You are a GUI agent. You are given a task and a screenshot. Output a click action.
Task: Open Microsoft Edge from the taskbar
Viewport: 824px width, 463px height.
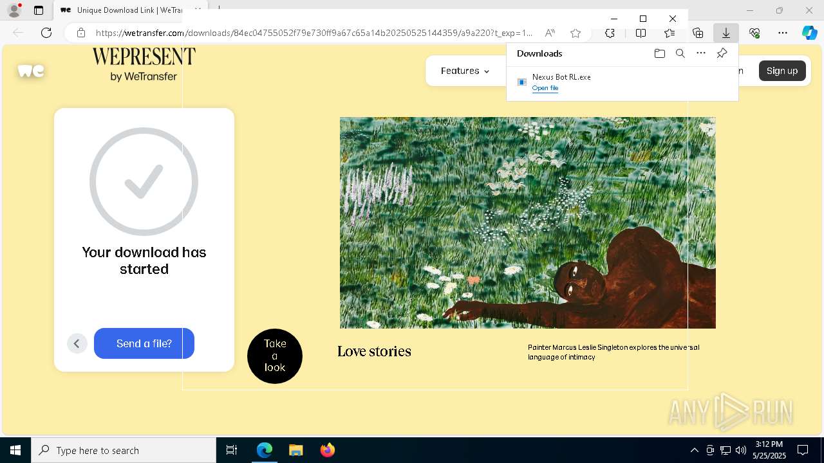click(265, 450)
